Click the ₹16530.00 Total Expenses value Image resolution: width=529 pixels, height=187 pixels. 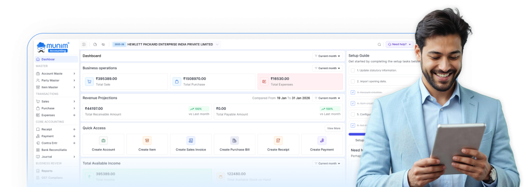(x=279, y=79)
